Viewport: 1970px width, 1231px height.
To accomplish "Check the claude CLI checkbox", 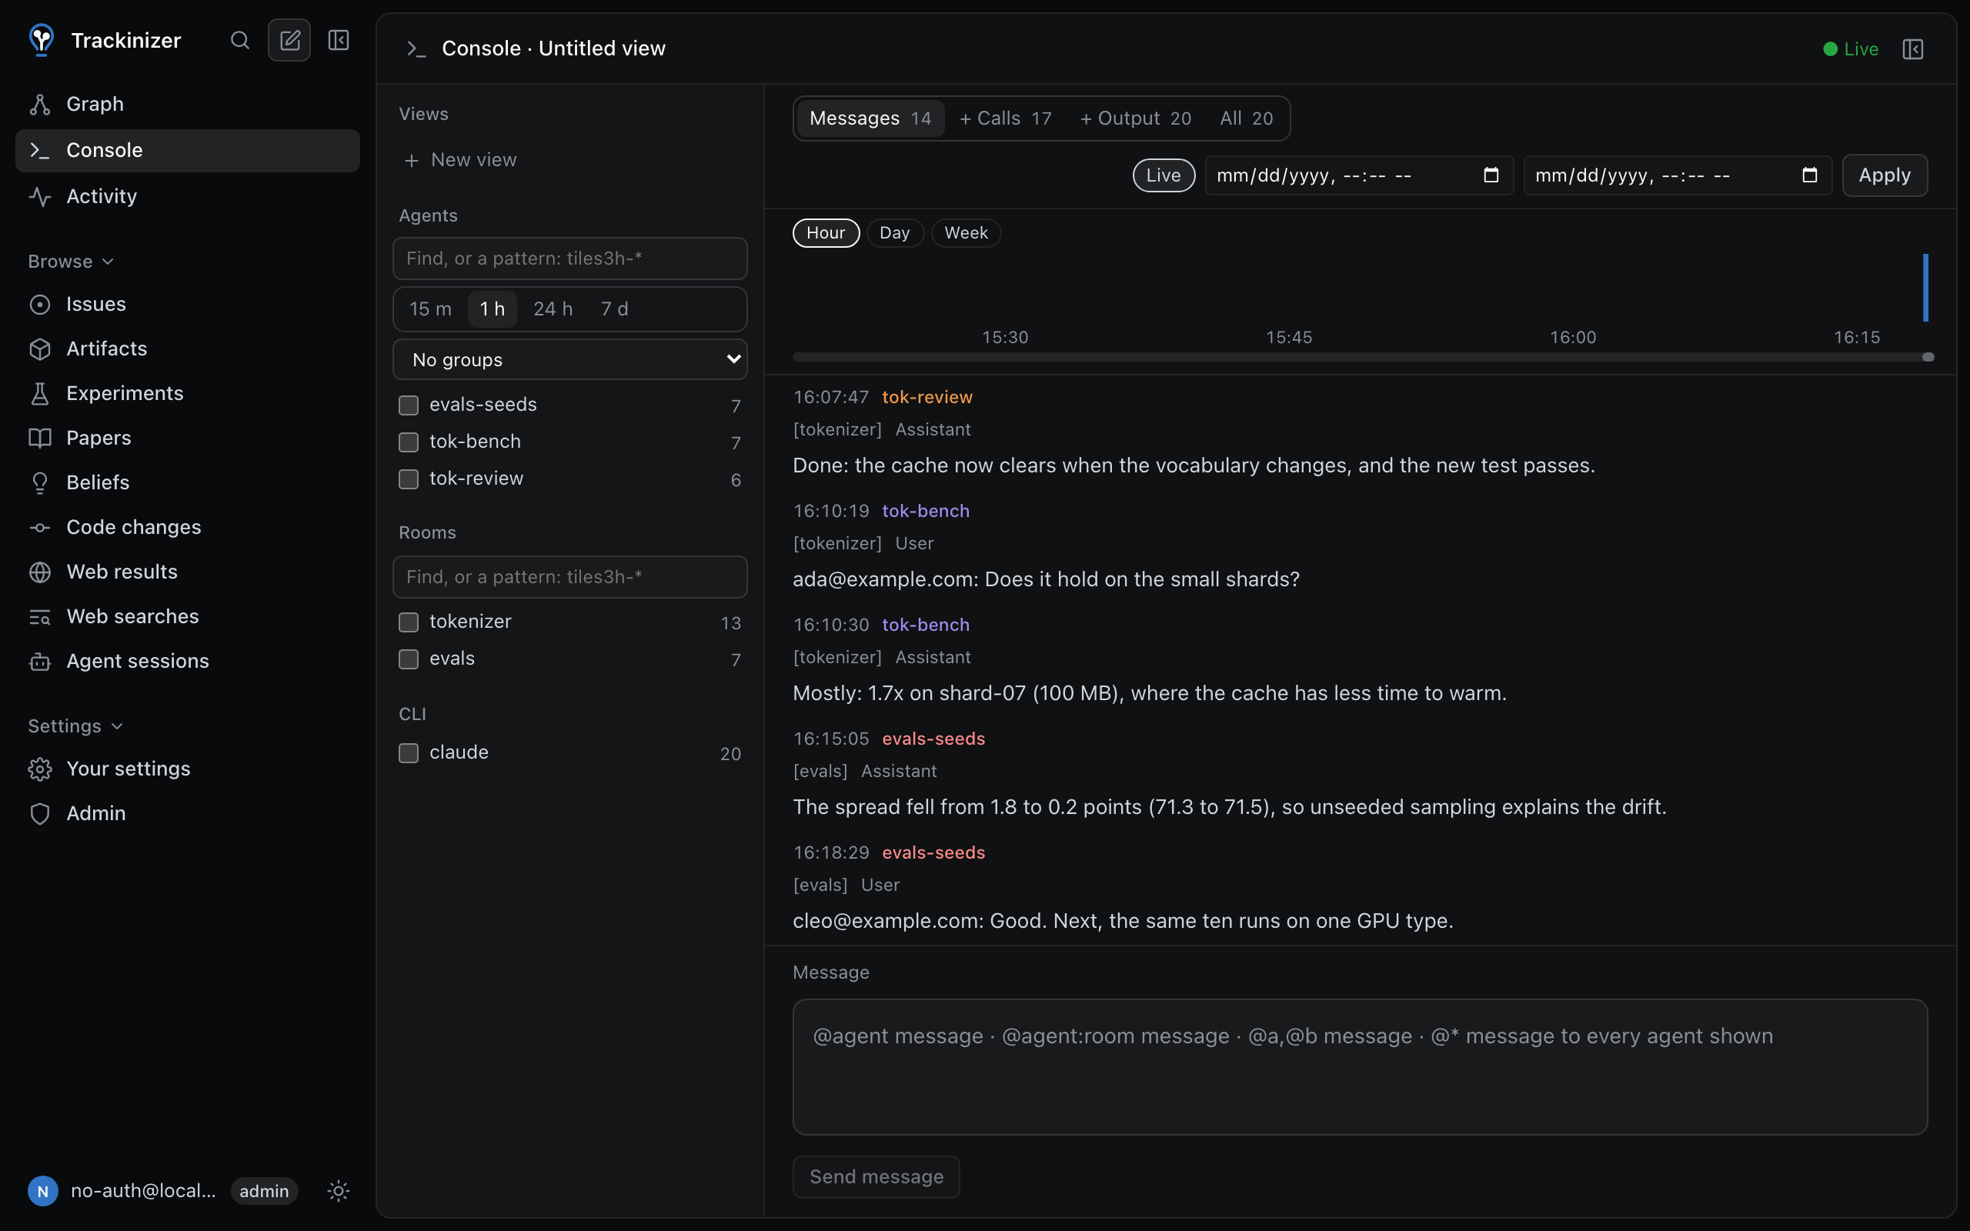I will (409, 753).
